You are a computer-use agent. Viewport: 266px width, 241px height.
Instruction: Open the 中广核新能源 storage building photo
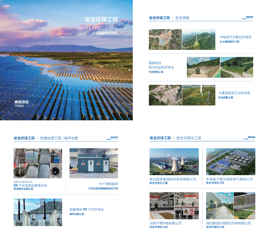[x=93, y=163]
